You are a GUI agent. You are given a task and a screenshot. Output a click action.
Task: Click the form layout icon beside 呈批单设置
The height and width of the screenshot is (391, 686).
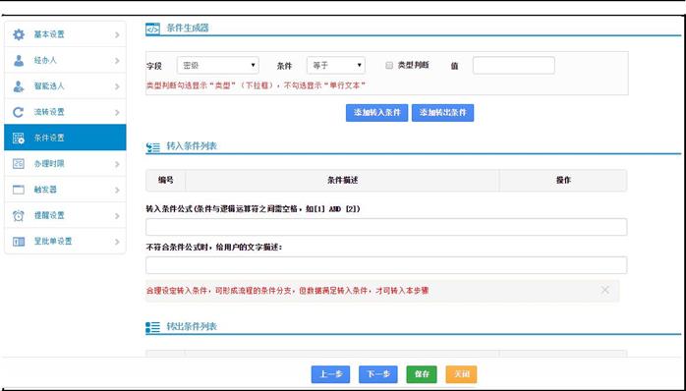point(19,241)
